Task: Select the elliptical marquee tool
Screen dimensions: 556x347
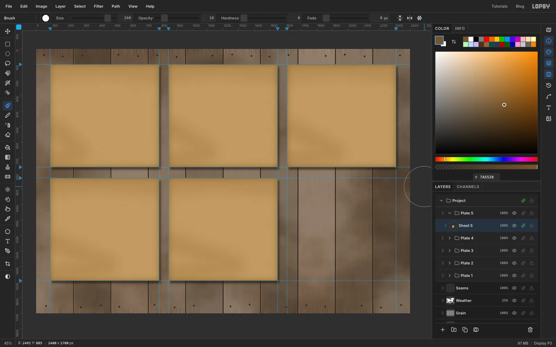Action: click(8, 54)
